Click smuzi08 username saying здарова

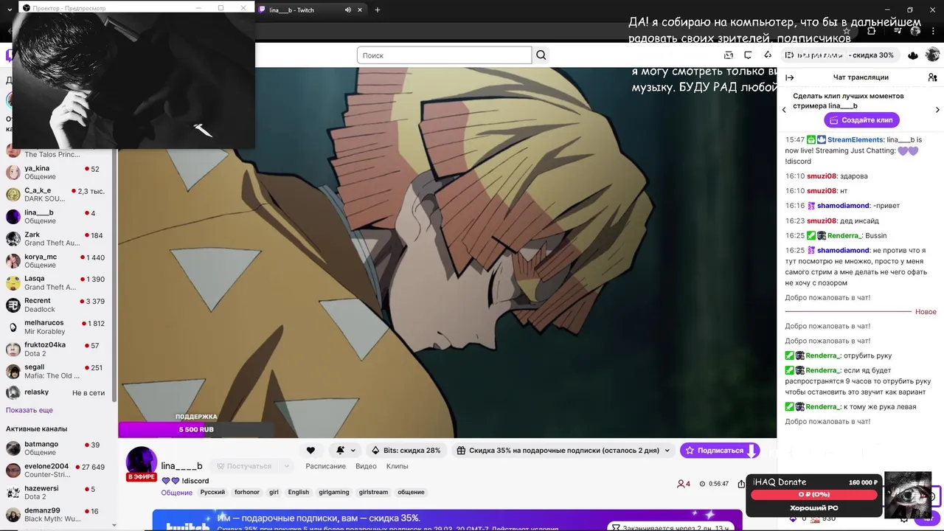[x=822, y=176]
